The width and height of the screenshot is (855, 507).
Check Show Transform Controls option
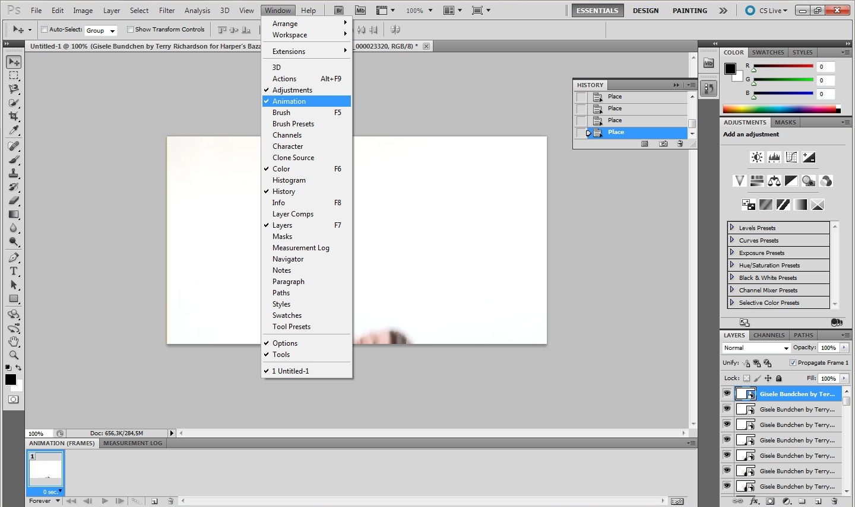(130, 30)
